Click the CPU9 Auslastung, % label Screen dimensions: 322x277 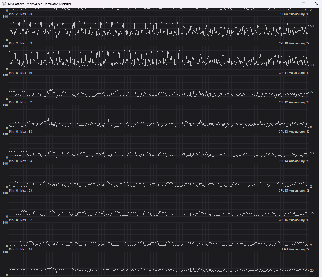coord(295,14)
